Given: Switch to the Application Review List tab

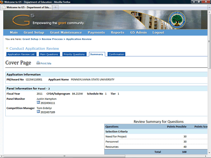Looking at the screenshot, I should [21, 54].
